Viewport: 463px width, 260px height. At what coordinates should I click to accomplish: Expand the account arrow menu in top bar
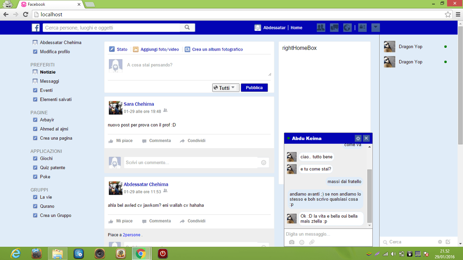(376, 28)
